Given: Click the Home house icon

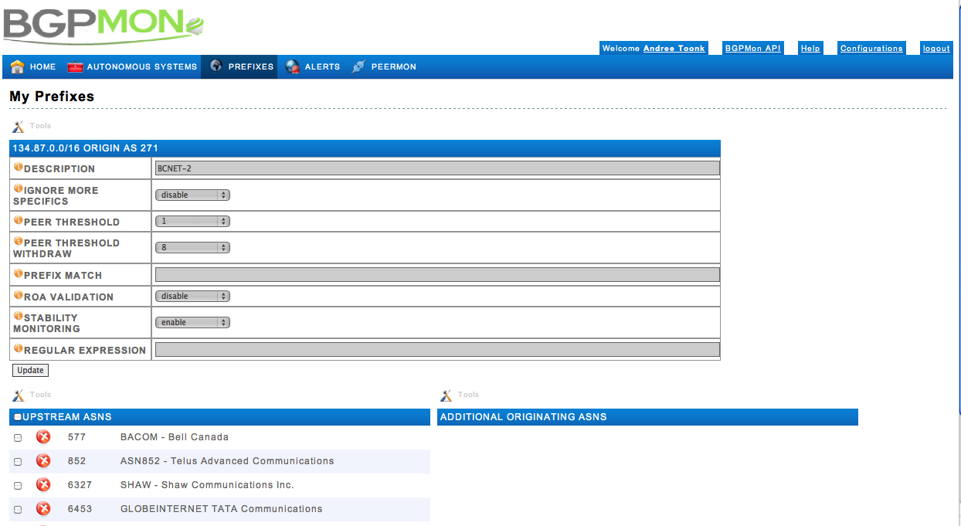Looking at the screenshot, I should [x=17, y=66].
